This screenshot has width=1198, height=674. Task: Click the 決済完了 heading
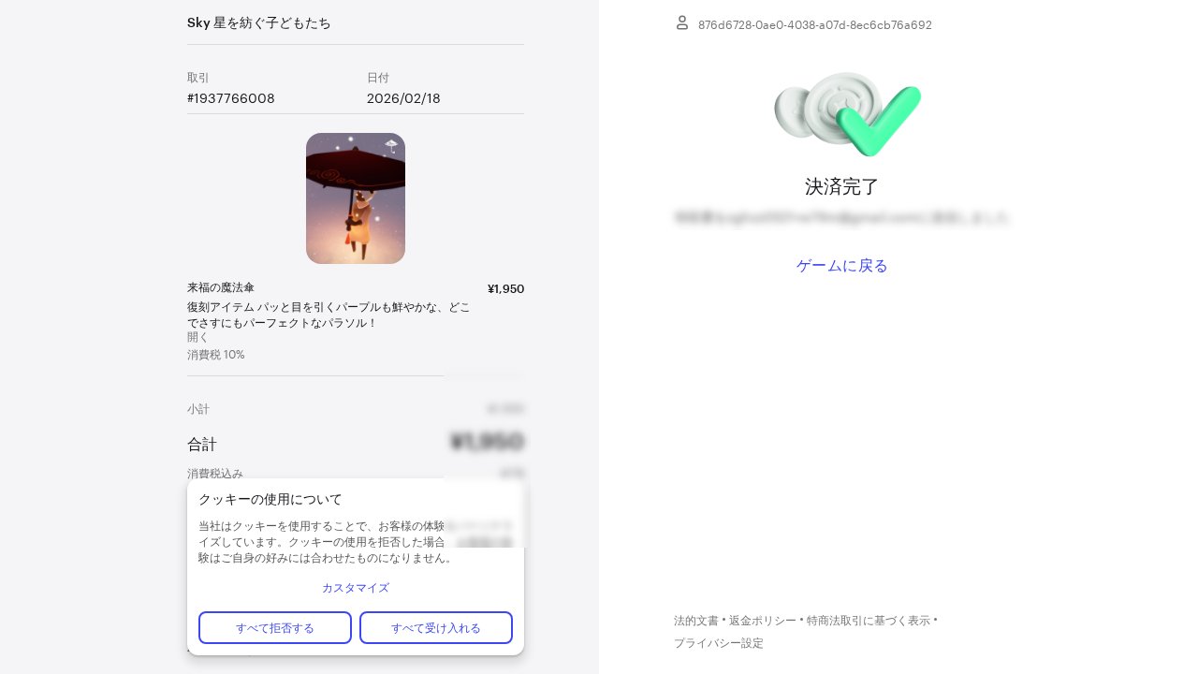pyautogui.click(x=842, y=186)
